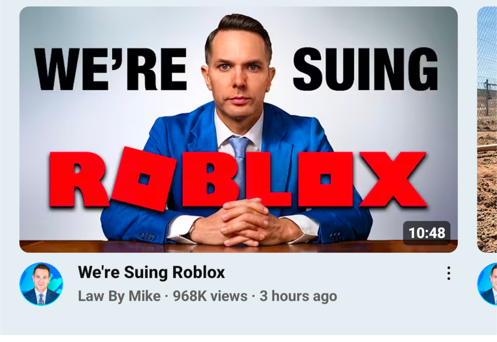Click the Law By Mike channel avatar
This screenshot has width=497, height=342.
coord(41,284)
